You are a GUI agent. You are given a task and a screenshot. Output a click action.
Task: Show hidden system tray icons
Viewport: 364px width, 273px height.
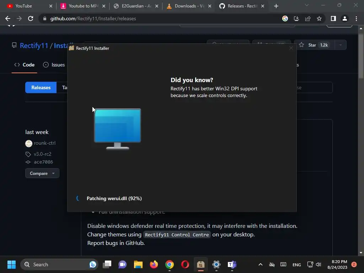[x=261, y=264]
